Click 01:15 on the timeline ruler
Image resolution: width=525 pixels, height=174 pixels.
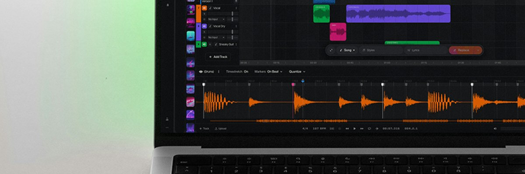pos(424,63)
